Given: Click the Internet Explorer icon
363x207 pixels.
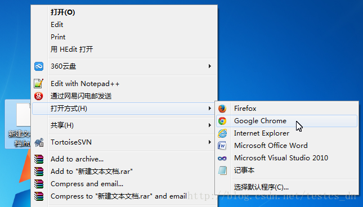Looking at the screenshot, I should [x=222, y=133].
